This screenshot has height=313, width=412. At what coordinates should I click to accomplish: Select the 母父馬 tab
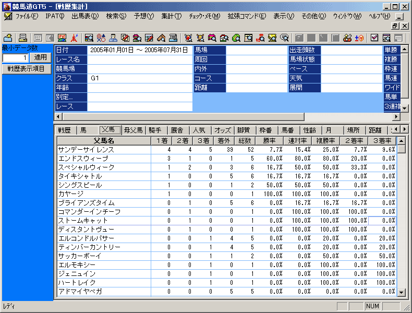click(x=133, y=130)
